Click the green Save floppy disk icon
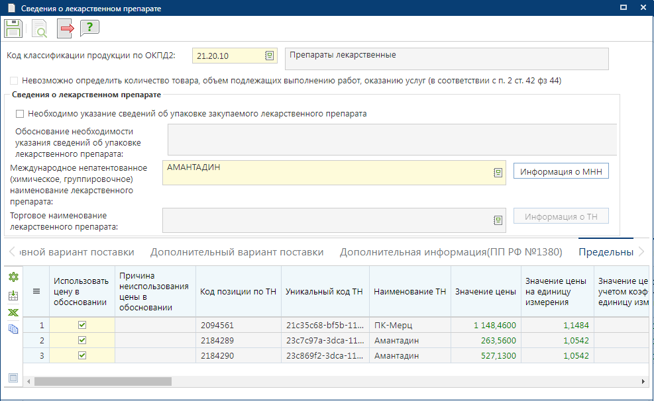 coord(13,28)
